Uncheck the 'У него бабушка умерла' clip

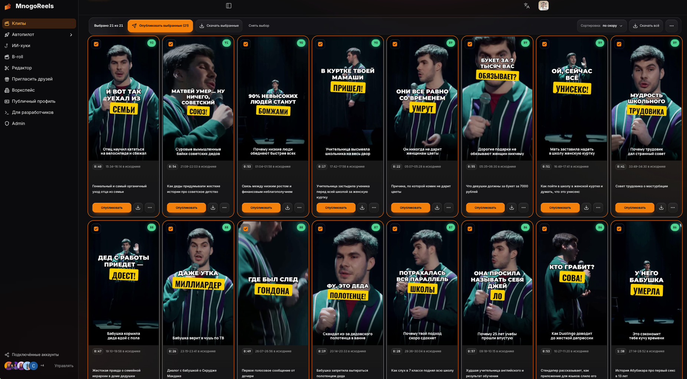619,229
